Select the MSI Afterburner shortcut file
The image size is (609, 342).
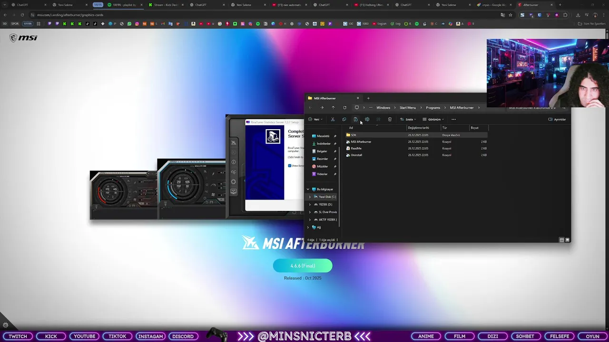[x=416, y=142]
